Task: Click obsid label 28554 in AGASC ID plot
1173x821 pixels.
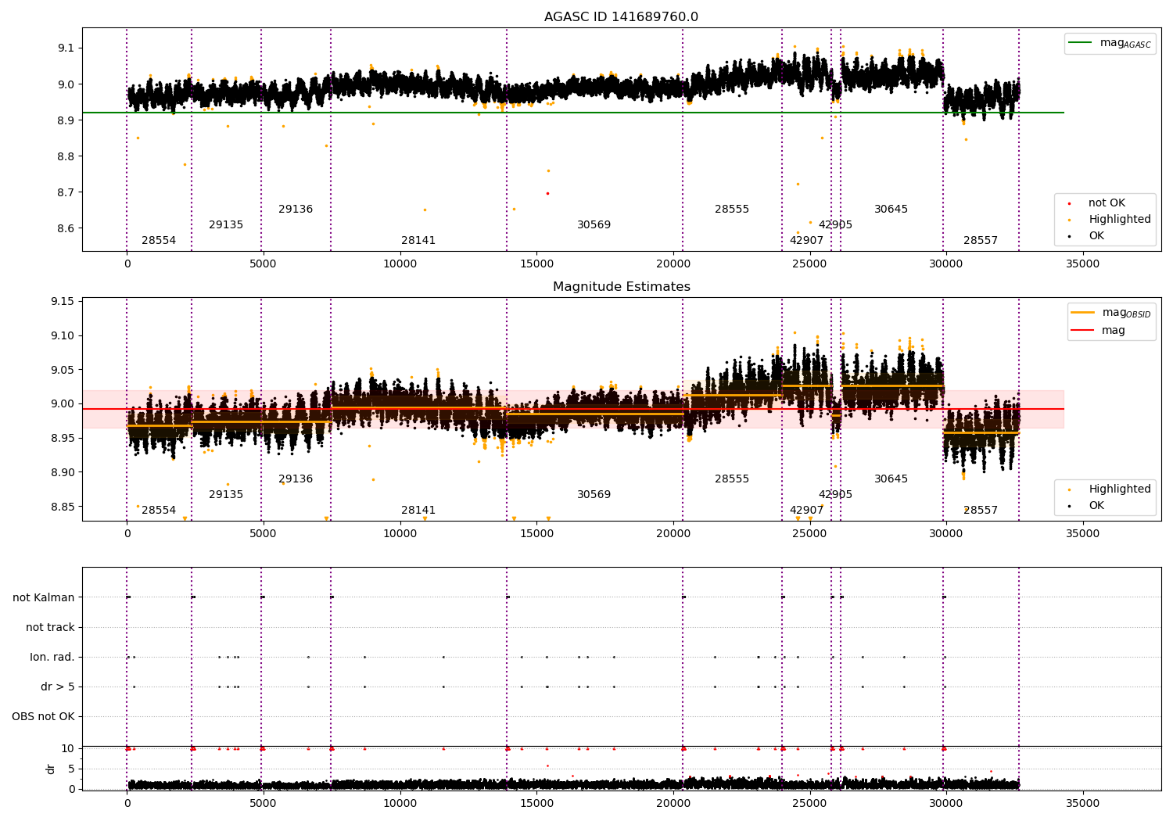Action: pos(159,240)
